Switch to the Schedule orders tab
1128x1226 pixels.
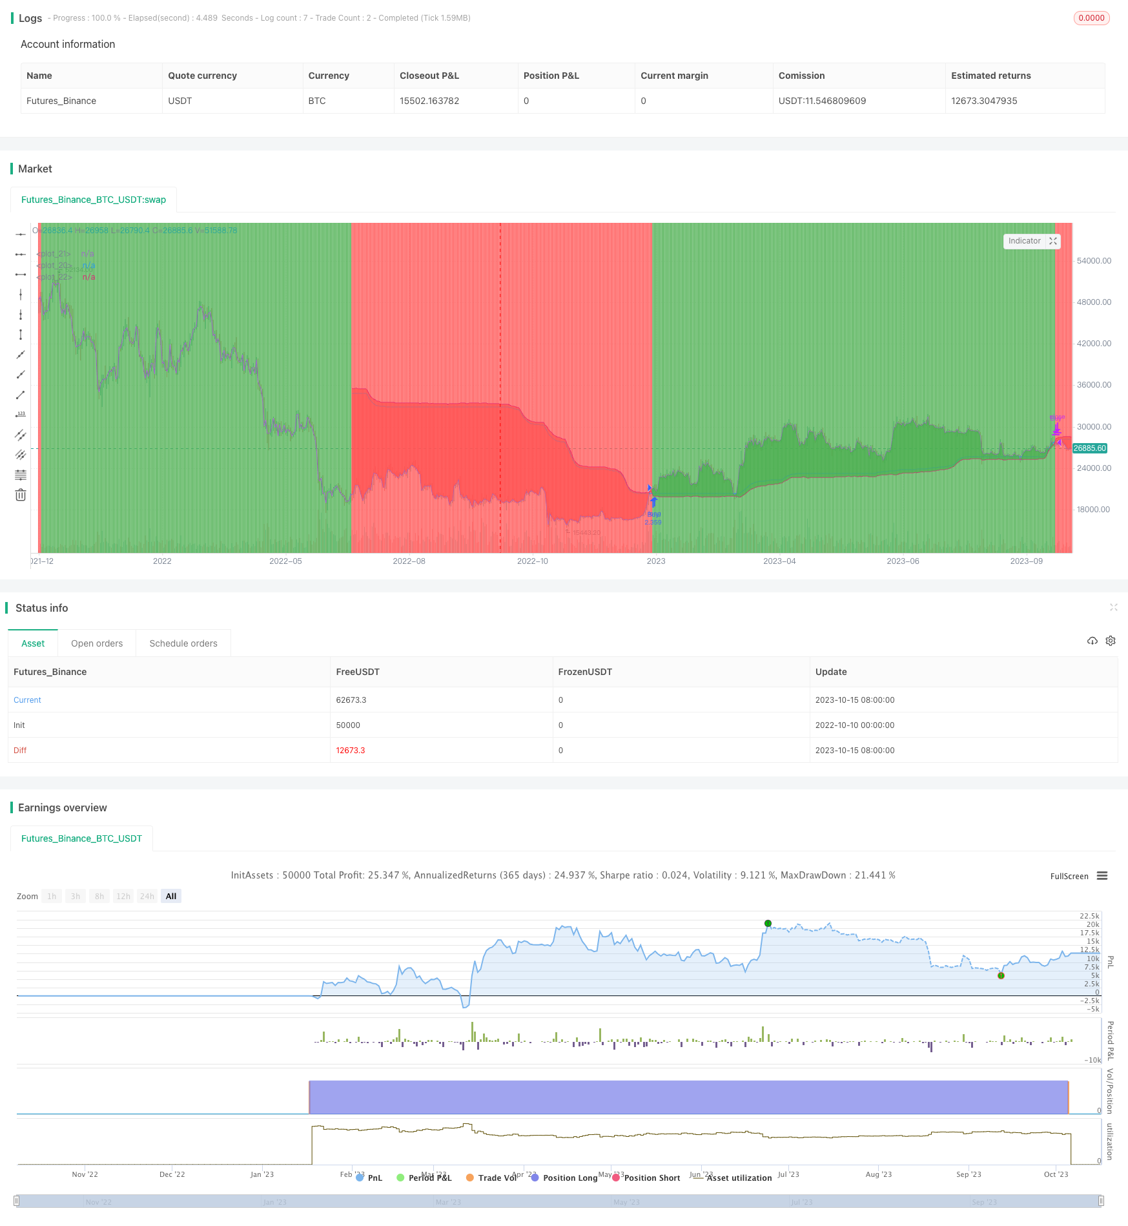pos(183,643)
